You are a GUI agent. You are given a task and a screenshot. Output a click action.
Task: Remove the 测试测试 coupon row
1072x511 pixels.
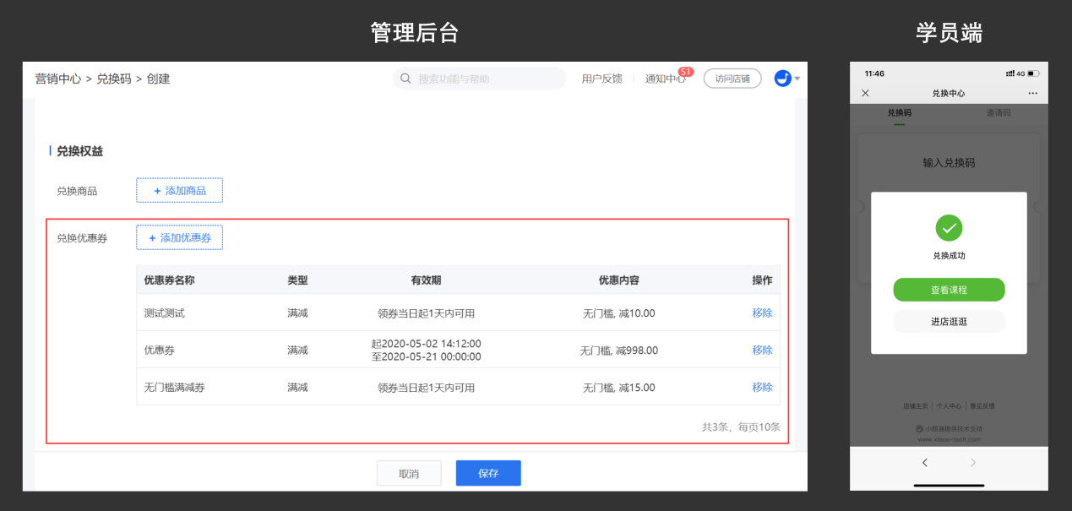[x=762, y=313]
